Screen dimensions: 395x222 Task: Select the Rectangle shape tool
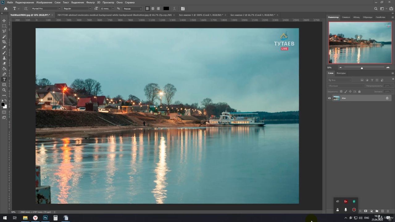(4, 85)
